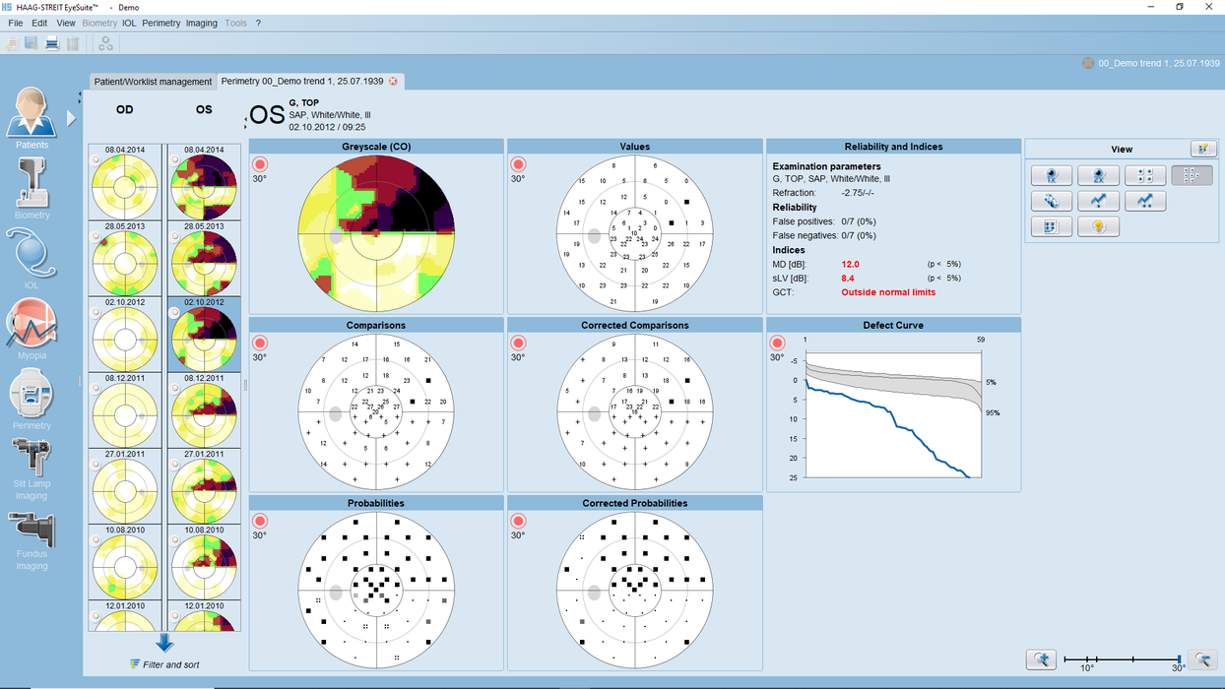Switch to Patient/Worklist management tab
The image size is (1225, 689).
pos(152,82)
